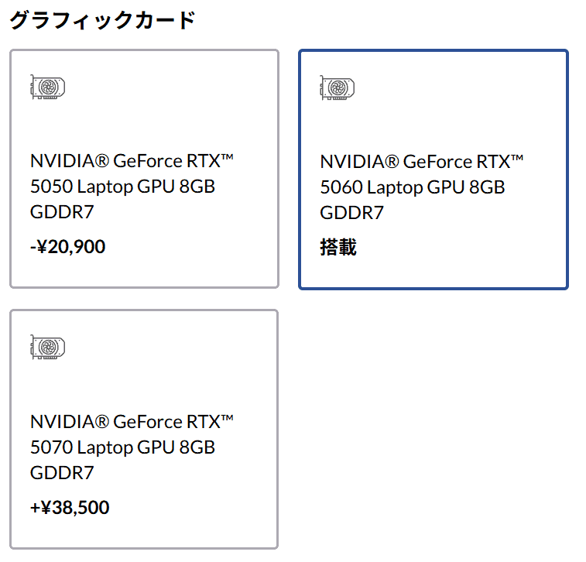This screenshot has height=562, width=586.
Task: Click the "5060 Laptop GPU 8GB" text line
Action: point(412,187)
